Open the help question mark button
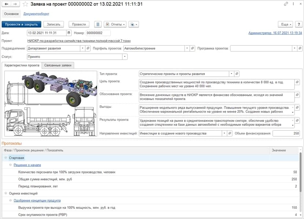This screenshot has width=304, height=219. pyautogui.click(x=299, y=24)
